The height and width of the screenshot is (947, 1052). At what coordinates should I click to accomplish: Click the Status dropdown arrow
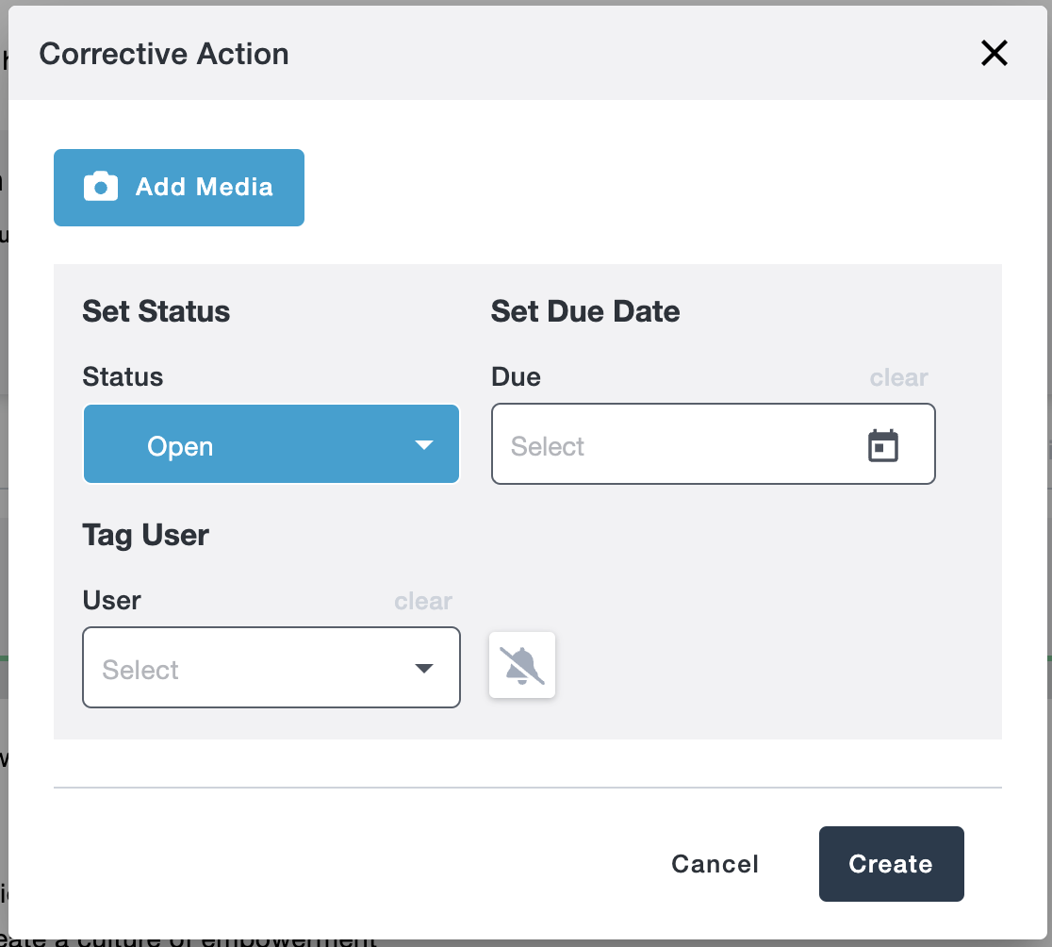(424, 445)
